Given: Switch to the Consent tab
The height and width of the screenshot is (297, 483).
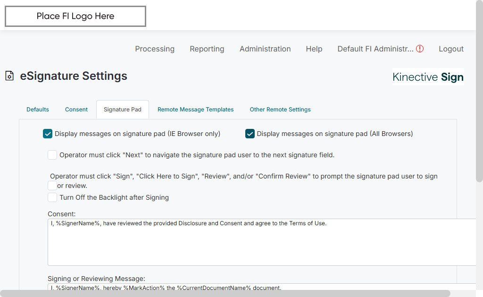Looking at the screenshot, I should point(76,110).
